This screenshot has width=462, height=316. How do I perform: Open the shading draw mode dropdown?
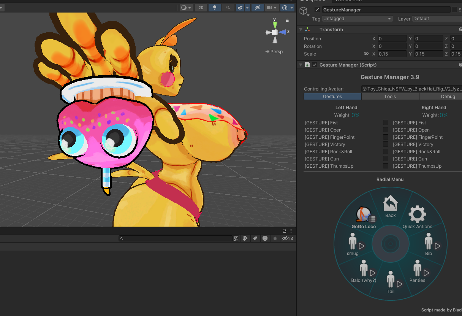click(x=186, y=8)
